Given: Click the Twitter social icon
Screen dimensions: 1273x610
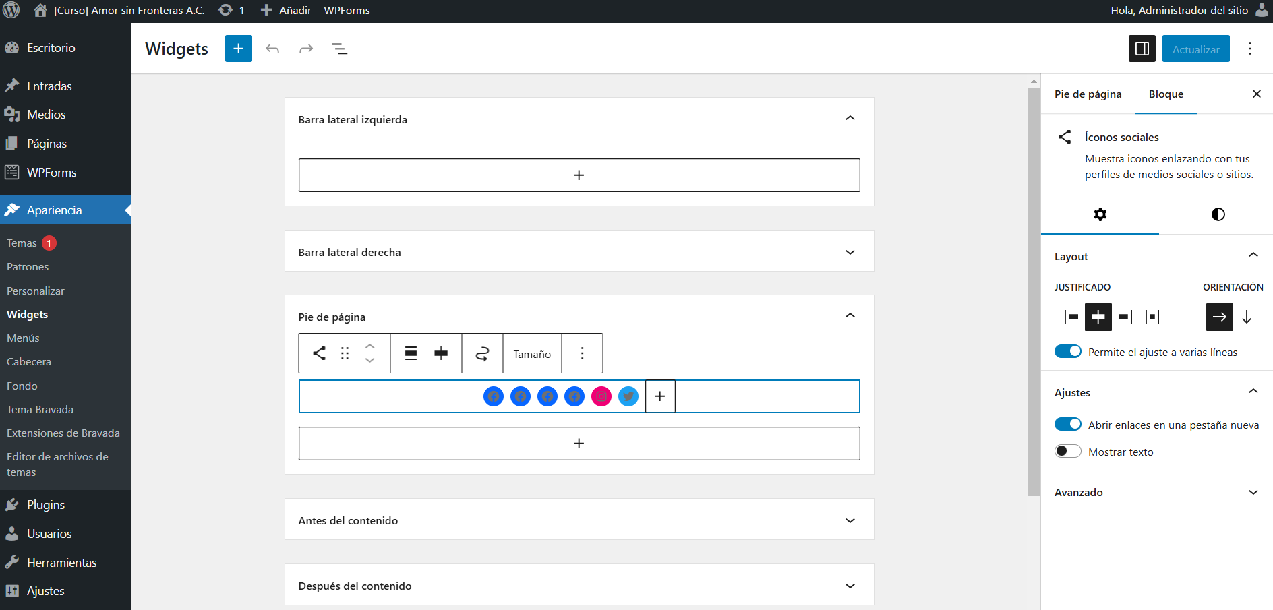Looking at the screenshot, I should coord(628,396).
